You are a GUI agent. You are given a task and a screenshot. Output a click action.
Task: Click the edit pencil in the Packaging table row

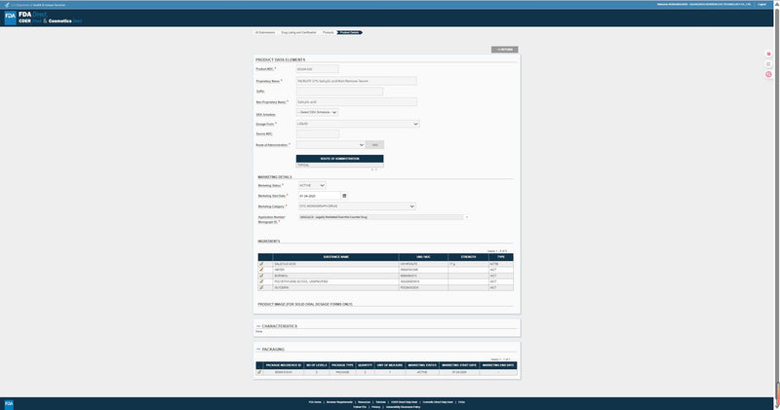pos(259,372)
